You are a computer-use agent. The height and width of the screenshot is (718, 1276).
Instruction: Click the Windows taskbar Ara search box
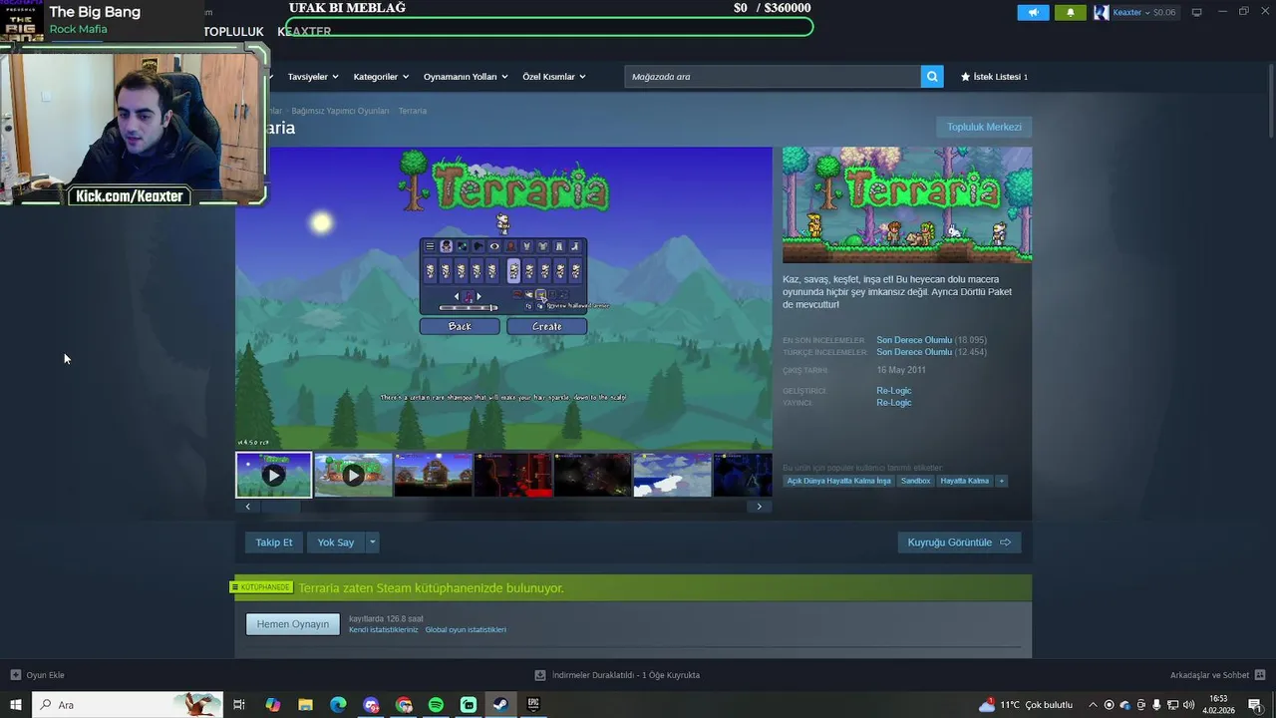[129, 705]
